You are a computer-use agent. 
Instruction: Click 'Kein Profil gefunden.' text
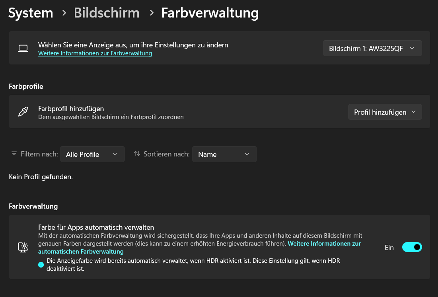41,177
